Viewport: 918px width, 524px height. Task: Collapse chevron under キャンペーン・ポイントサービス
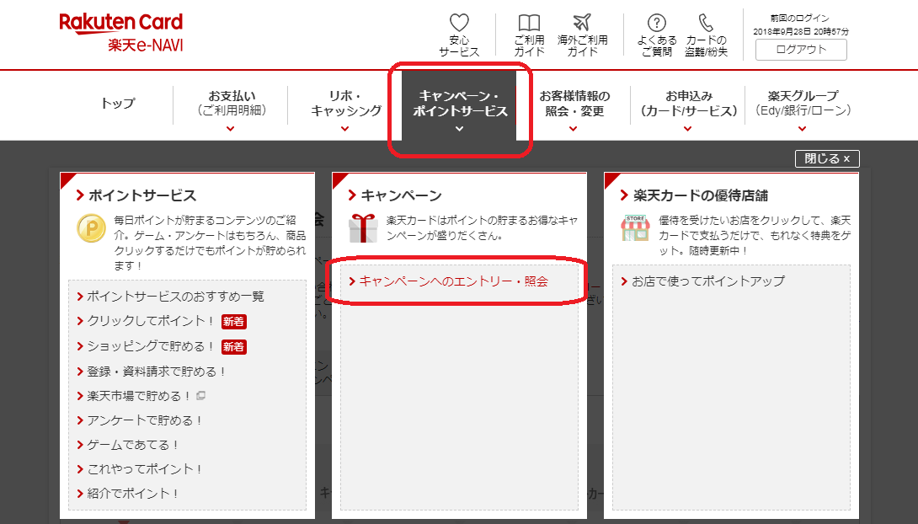(x=460, y=128)
